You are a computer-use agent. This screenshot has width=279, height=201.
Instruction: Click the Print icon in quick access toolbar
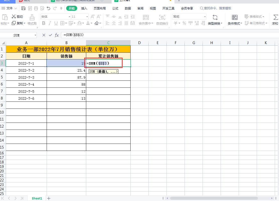click(x=36, y=8)
